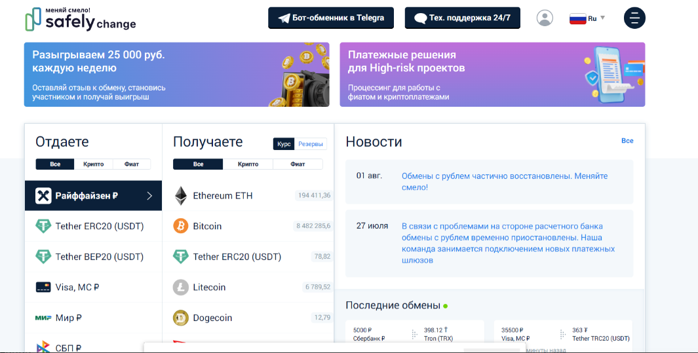Viewport: 698px width, 353px height.
Task: Open the hamburger menu circle
Action: 634,18
